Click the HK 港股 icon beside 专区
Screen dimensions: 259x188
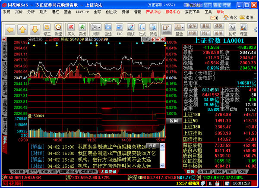pos(242,18)
